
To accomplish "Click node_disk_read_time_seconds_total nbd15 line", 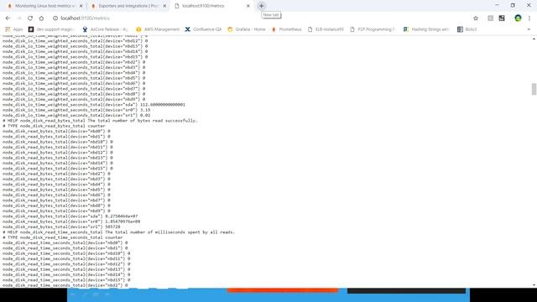I will coord(66,279).
